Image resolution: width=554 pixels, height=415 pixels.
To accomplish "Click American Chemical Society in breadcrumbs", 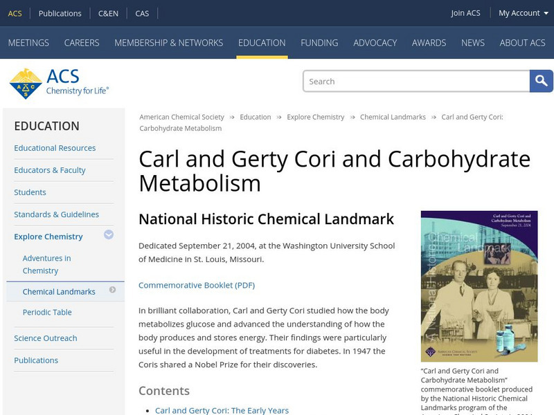I will click(x=181, y=116).
